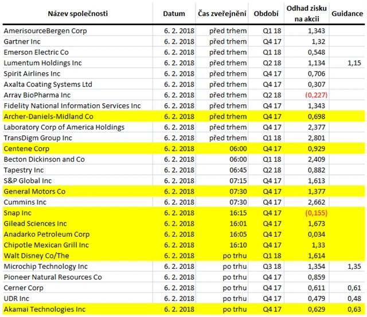Select Gilead Sciences time 16:01
The width and height of the screenshot is (367, 317).
pyautogui.click(x=238, y=224)
